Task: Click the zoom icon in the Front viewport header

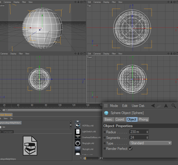Action: (x=171, y=54)
